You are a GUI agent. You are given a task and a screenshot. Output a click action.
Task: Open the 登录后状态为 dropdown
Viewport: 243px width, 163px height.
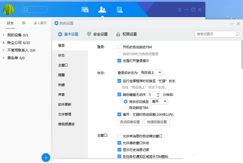pos(151,73)
